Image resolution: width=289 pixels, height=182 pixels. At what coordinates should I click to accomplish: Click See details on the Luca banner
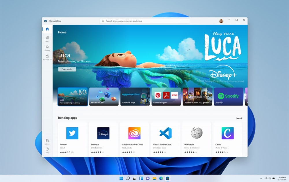point(67,69)
